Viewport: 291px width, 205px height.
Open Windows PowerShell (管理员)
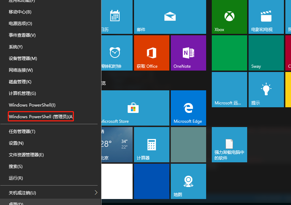click(x=41, y=116)
